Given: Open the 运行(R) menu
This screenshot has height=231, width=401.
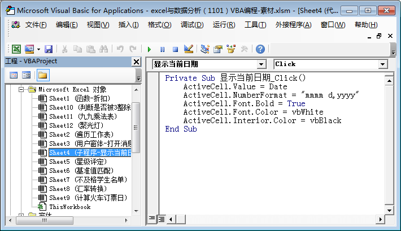Looking at the screenshot, I should click(x=224, y=25).
